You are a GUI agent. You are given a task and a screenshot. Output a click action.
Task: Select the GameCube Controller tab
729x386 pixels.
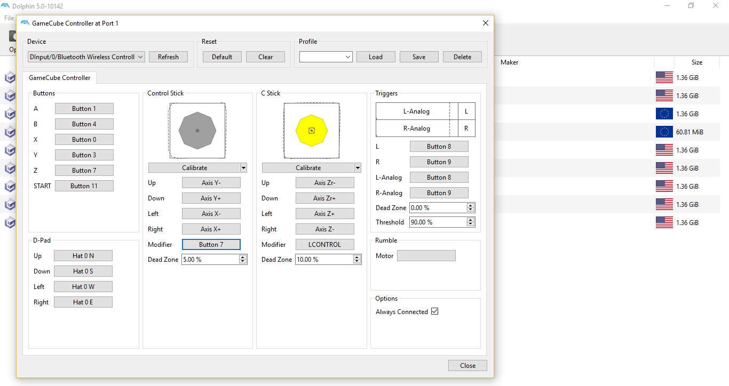coord(60,77)
